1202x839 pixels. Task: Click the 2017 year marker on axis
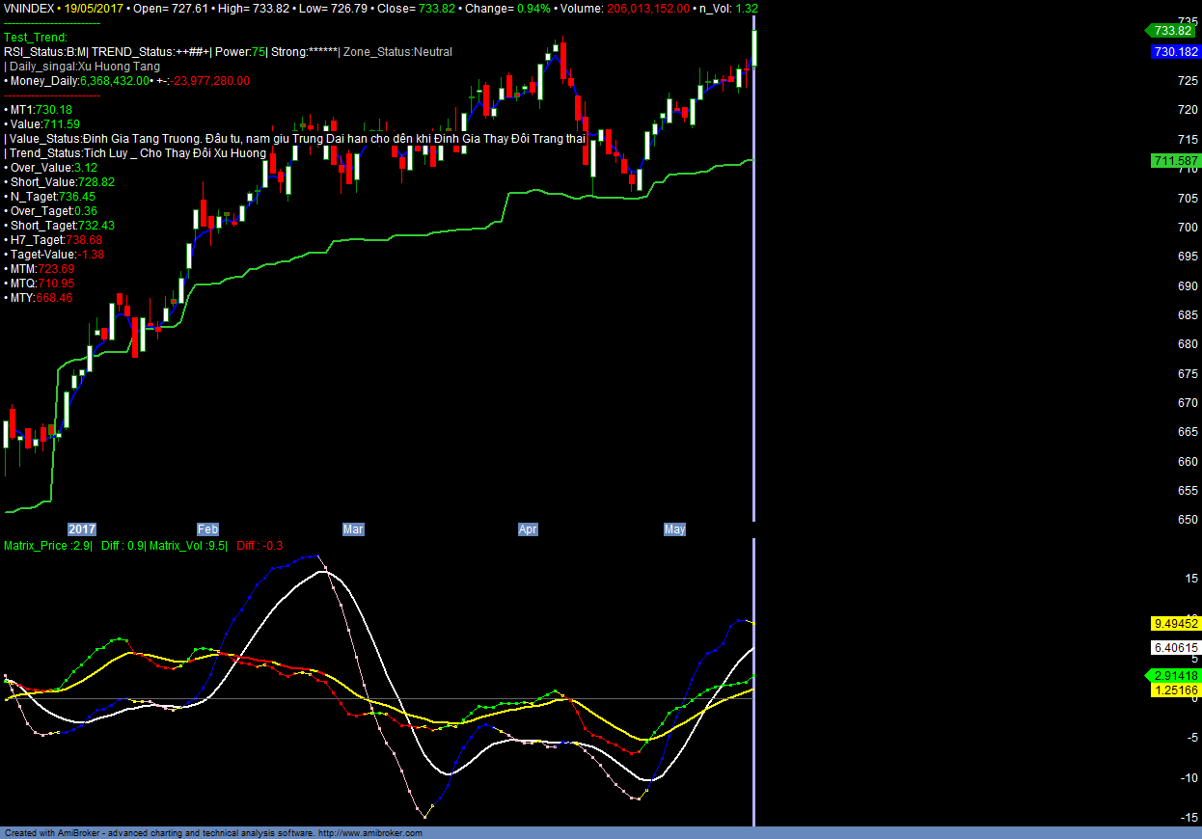coord(82,529)
